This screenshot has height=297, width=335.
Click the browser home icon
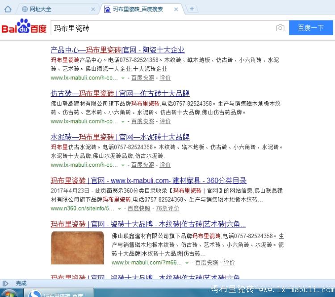coord(8,9)
